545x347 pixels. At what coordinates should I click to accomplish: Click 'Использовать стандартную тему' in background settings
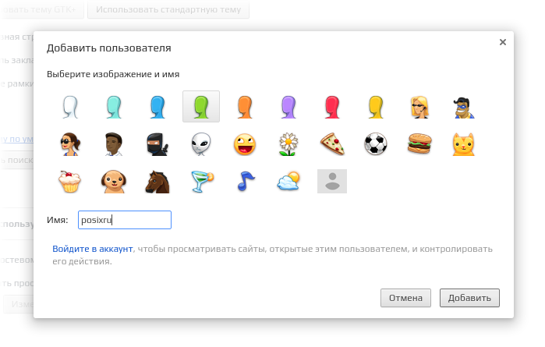168,9
